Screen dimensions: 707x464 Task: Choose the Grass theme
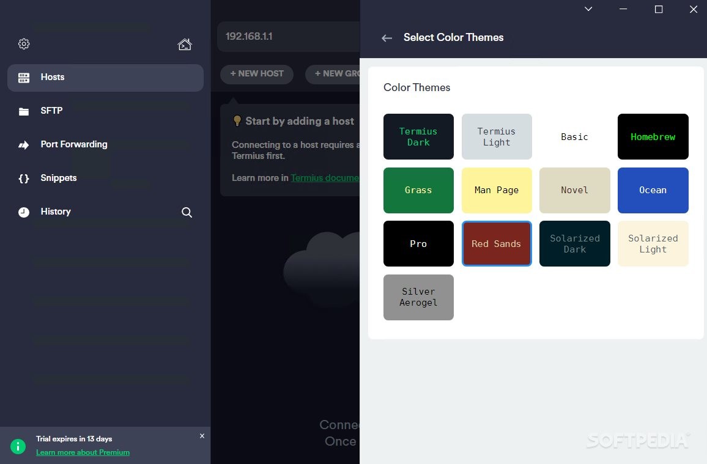pyautogui.click(x=418, y=190)
